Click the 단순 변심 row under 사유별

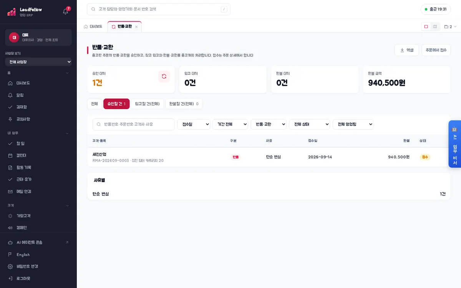click(x=269, y=194)
